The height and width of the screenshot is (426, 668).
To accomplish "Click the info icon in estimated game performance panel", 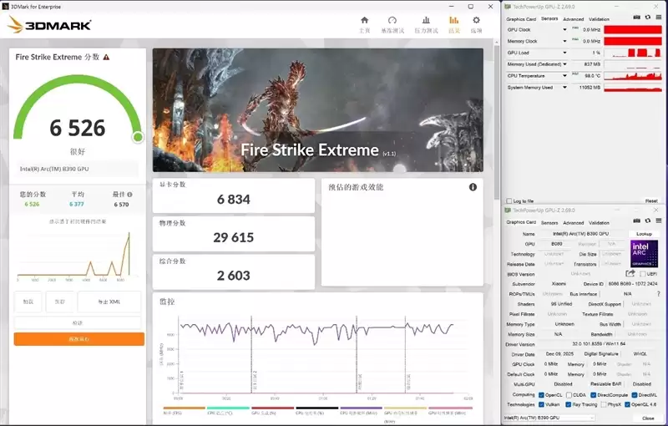I will 473,187.
